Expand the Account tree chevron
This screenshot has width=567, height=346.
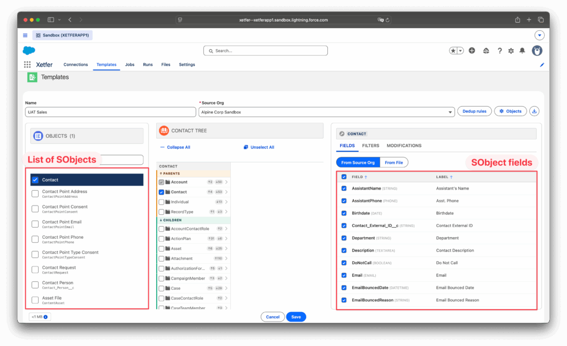point(226,182)
